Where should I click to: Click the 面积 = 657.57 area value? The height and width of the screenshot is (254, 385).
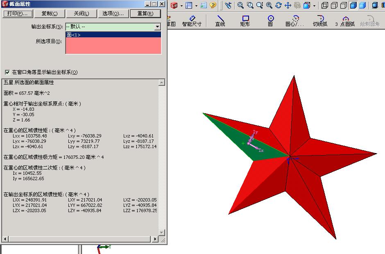click(27, 93)
